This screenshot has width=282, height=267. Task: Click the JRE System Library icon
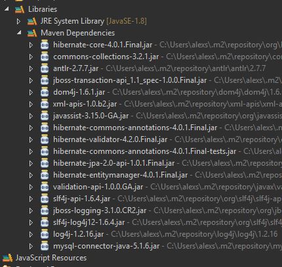pos(32,21)
